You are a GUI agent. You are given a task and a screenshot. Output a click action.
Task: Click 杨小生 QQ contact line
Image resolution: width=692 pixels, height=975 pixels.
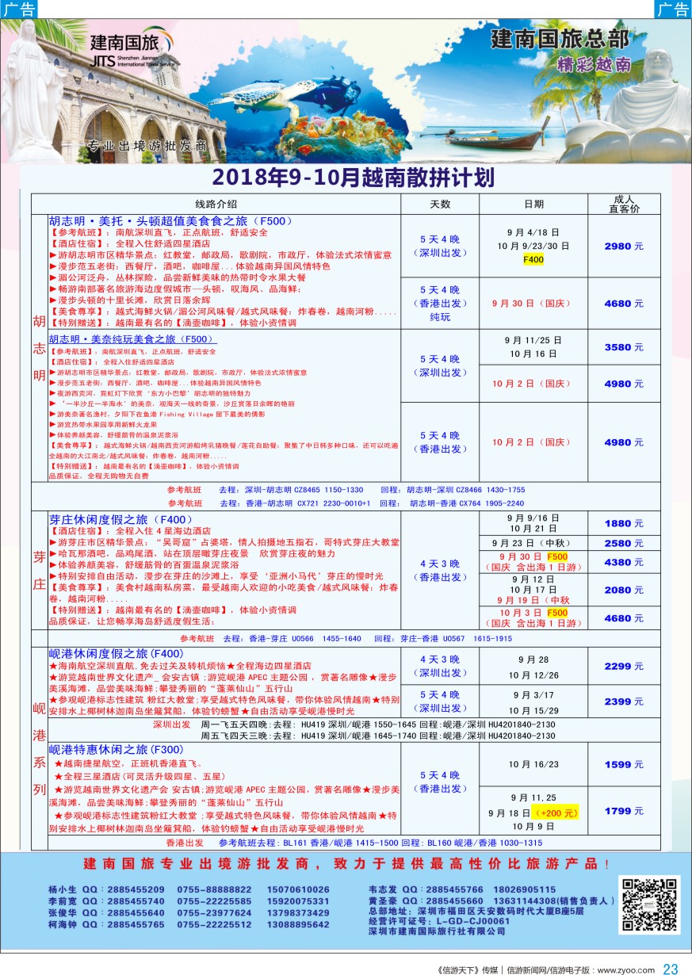[189, 890]
